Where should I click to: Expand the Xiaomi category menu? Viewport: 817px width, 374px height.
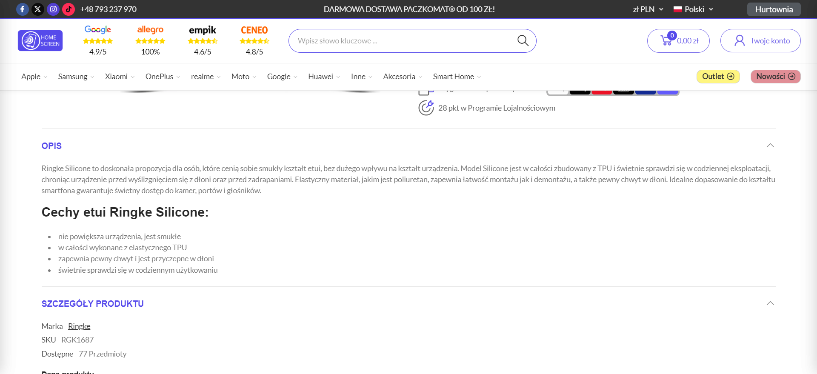pyautogui.click(x=120, y=77)
